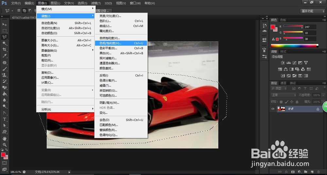Select the Polygonal Lasso tool in toolbox
This screenshot has width=327, height=175.
(x=4, y=37)
